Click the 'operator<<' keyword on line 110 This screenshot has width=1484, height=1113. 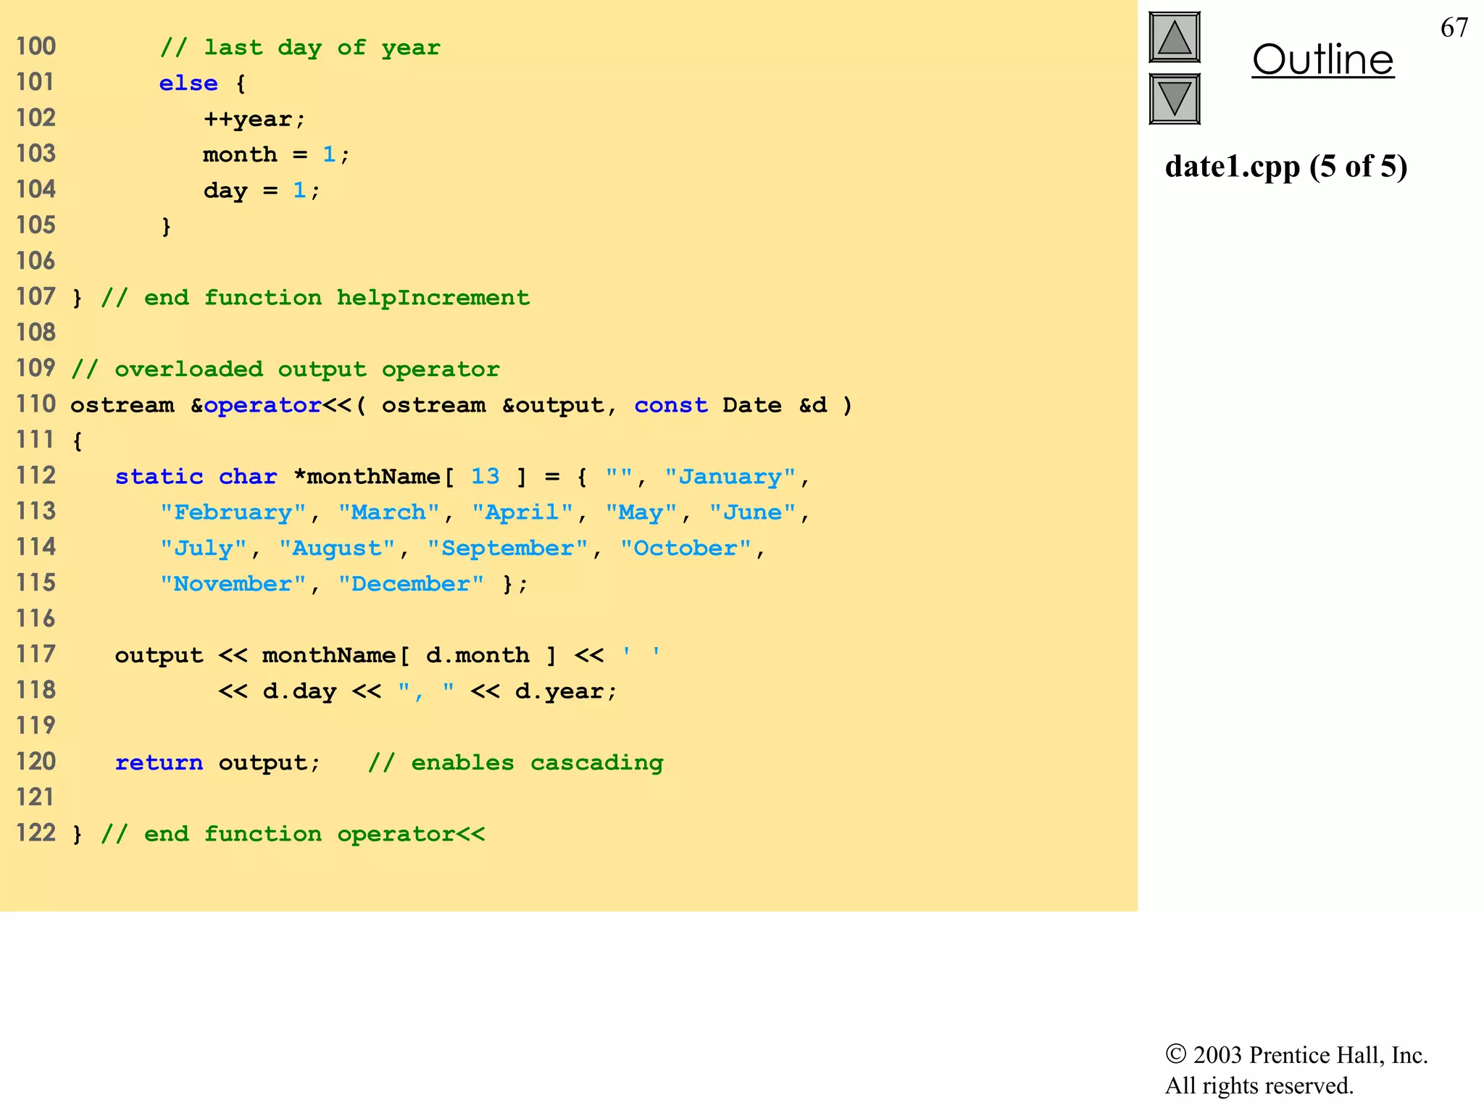[x=278, y=405]
